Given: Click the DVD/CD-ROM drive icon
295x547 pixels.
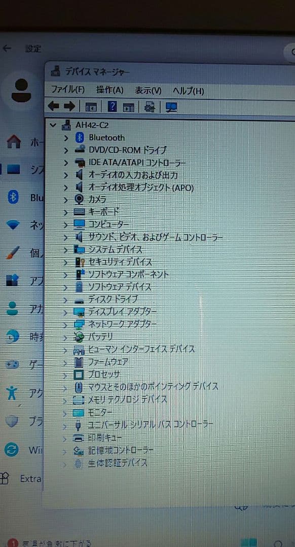Looking at the screenshot, I should coord(80,149).
